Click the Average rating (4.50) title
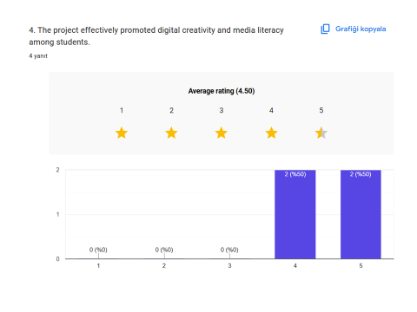 pyautogui.click(x=222, y=91)
